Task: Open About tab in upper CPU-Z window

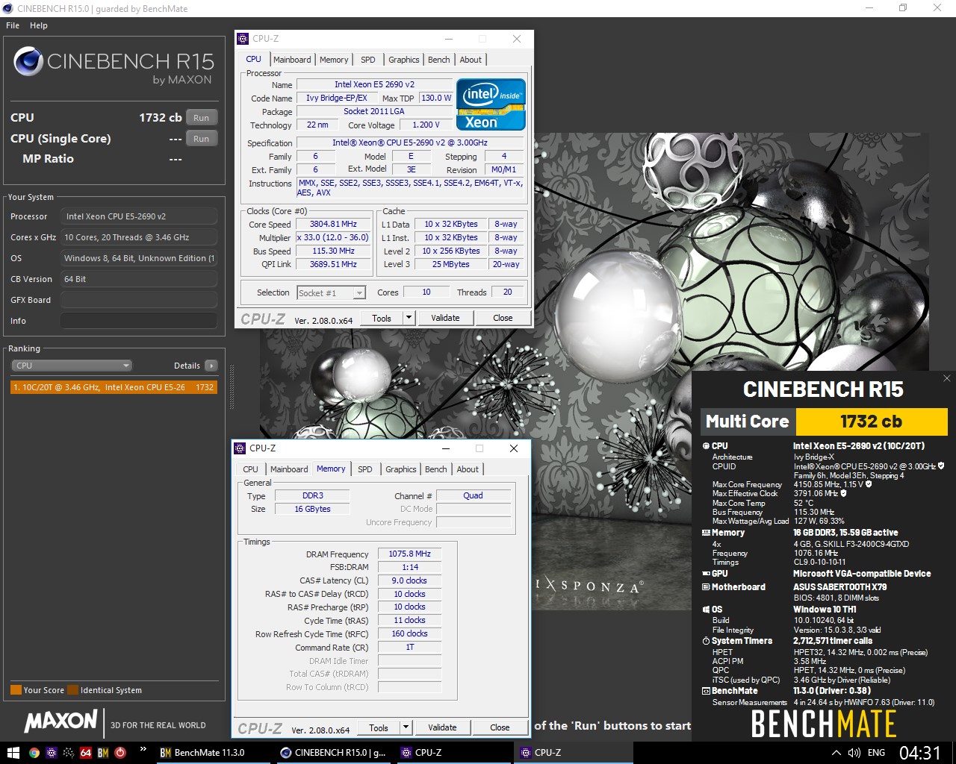Action: pyautogui.click(x=471, y=60)
